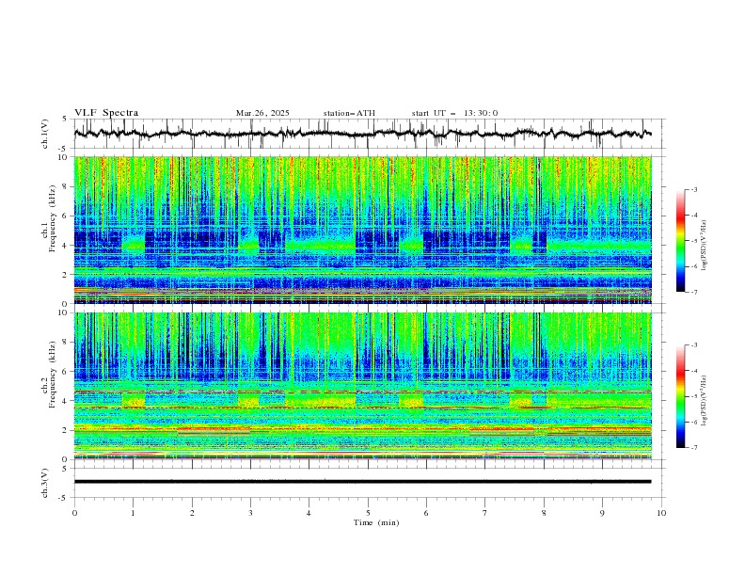Click the ch.1 colorbar log(PSD) unit label
This screenshot has width=745, height=576.
[x=705, y=246]
